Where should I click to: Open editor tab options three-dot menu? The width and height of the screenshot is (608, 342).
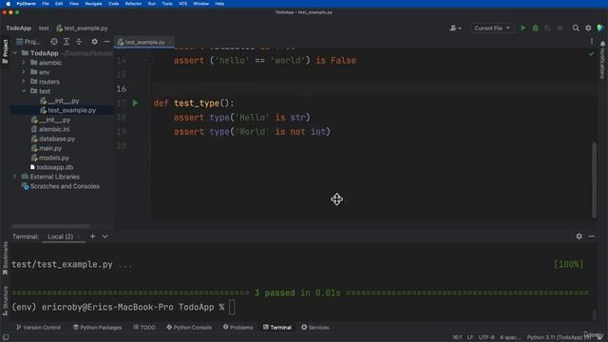(x=591, y=42)
